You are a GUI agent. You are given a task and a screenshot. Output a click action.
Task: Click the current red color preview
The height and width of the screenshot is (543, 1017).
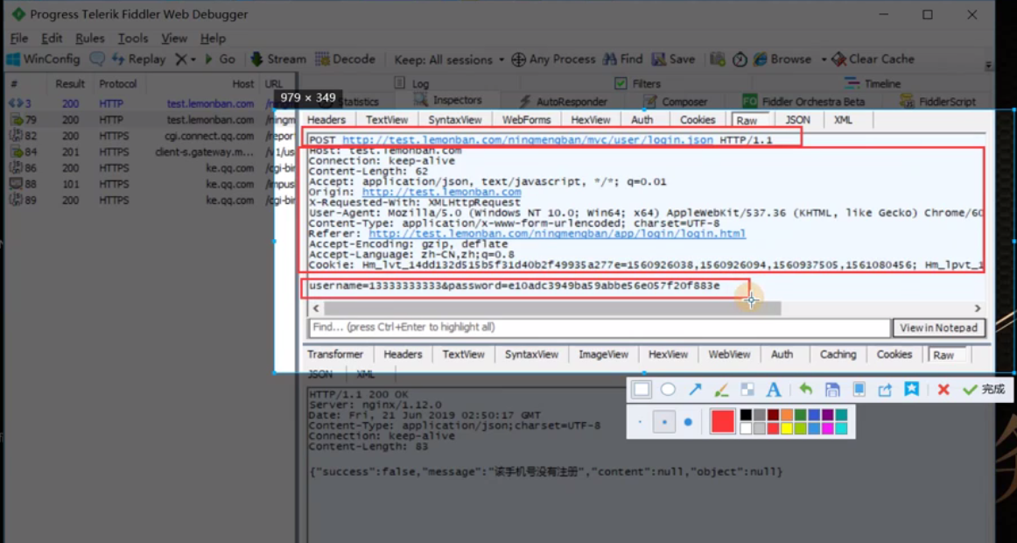(x=723, y=421)
